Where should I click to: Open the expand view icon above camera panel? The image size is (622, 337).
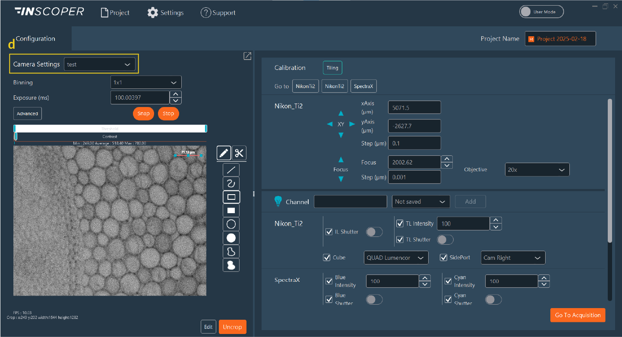[x=247, y=56]
